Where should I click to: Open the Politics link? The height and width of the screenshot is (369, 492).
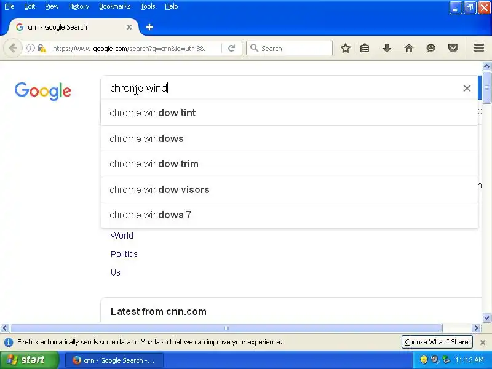[x=124, y=254]
